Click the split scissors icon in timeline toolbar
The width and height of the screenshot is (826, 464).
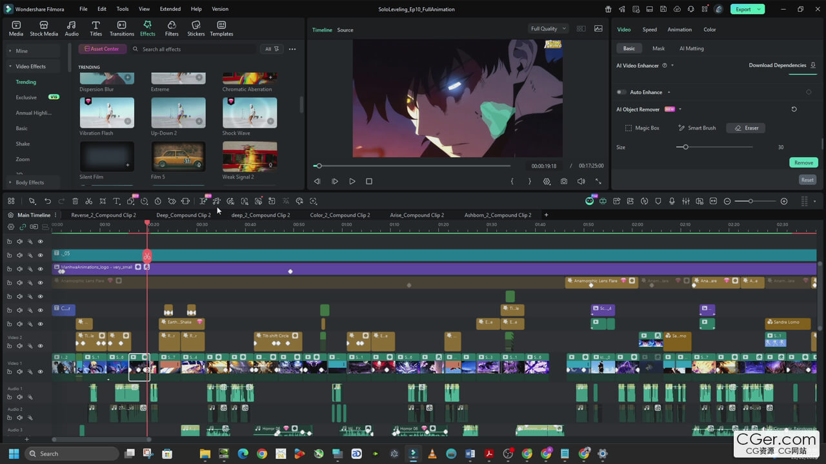point(89,201)
